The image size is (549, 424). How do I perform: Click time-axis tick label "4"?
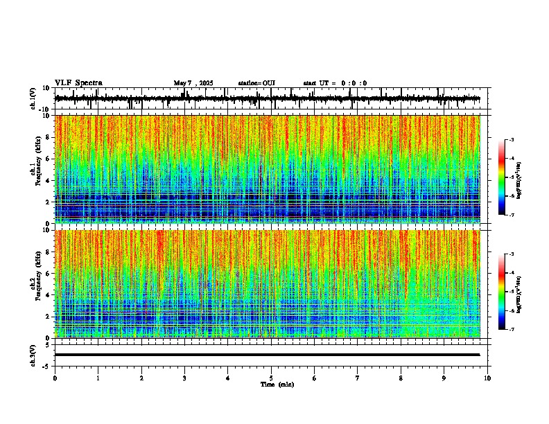[x=228, y=378]
